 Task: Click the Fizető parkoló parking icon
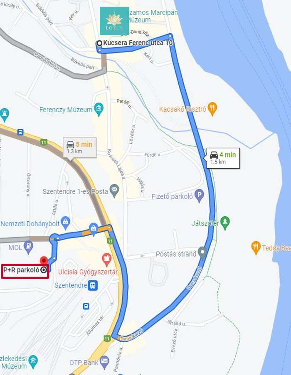pos(199,196)
